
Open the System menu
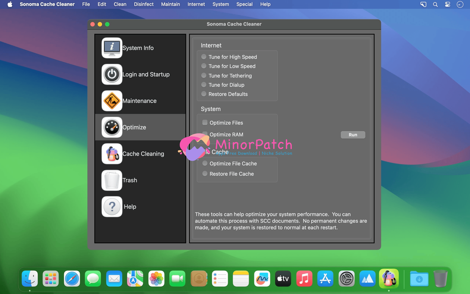[221, 4]
